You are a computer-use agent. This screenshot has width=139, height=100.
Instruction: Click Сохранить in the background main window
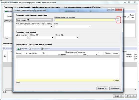coord(119,96)
